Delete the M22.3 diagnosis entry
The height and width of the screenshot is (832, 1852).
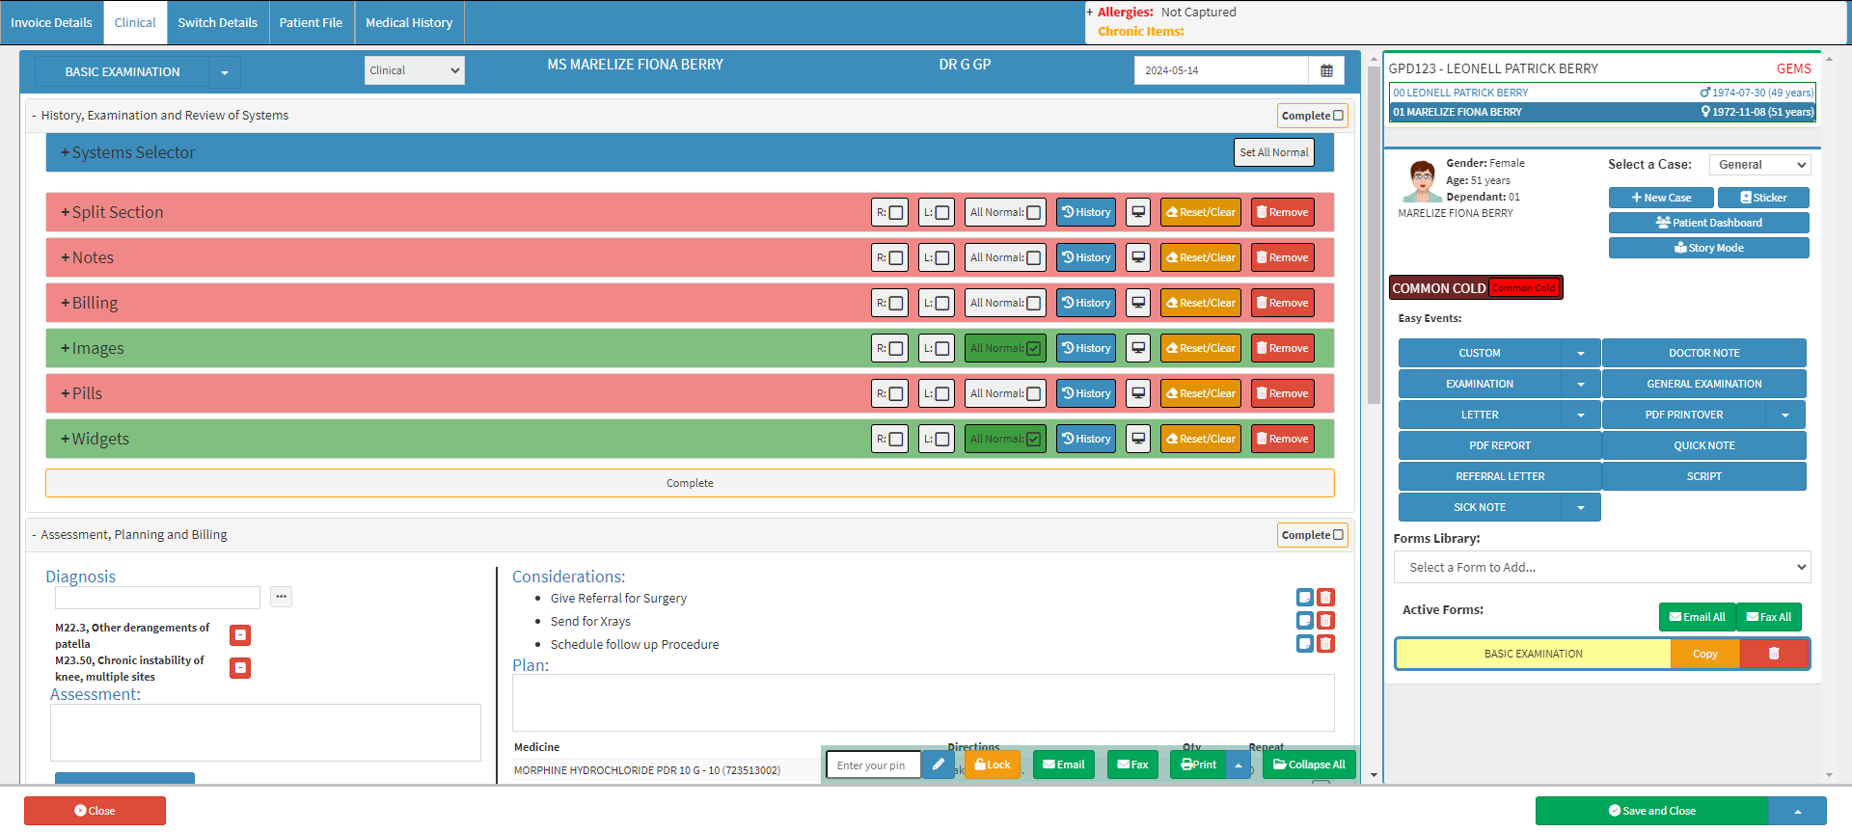(x=240, y=634)
